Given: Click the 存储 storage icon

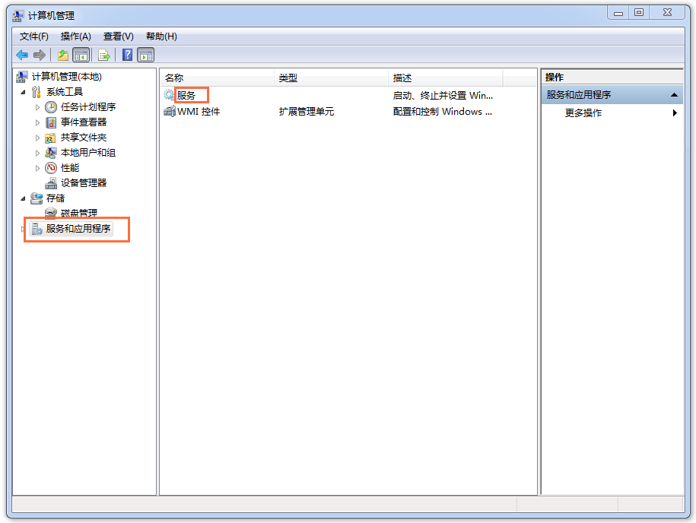Looking at the screenshot, I should 37,198.
